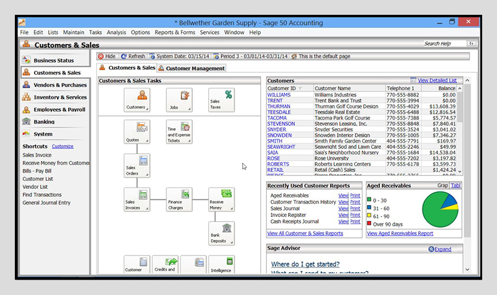
Task: Open the Finance Charges task icon
Action: pyautogui.click(x=179, y=200)
